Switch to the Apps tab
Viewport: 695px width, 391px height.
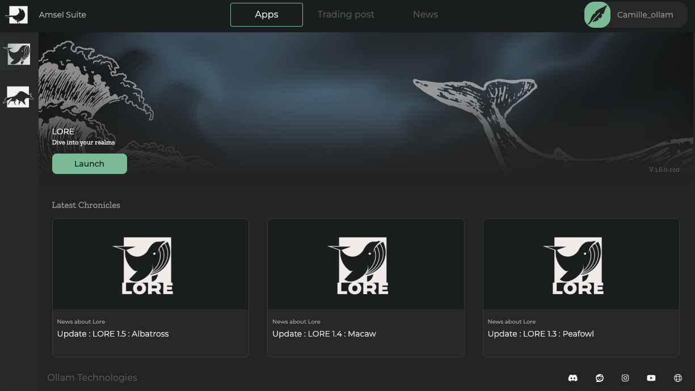pos(266,15)
